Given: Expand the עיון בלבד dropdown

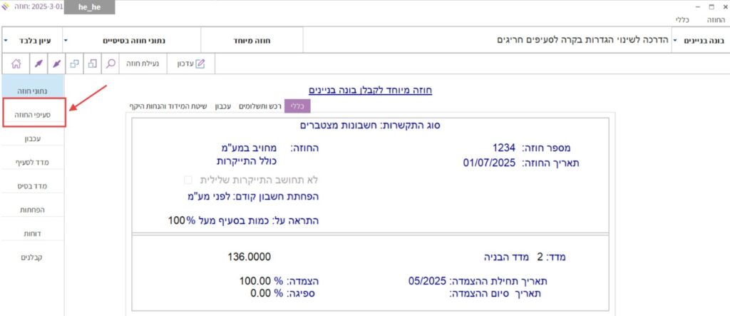Looking at the screenshot, I should coord(6,39).
